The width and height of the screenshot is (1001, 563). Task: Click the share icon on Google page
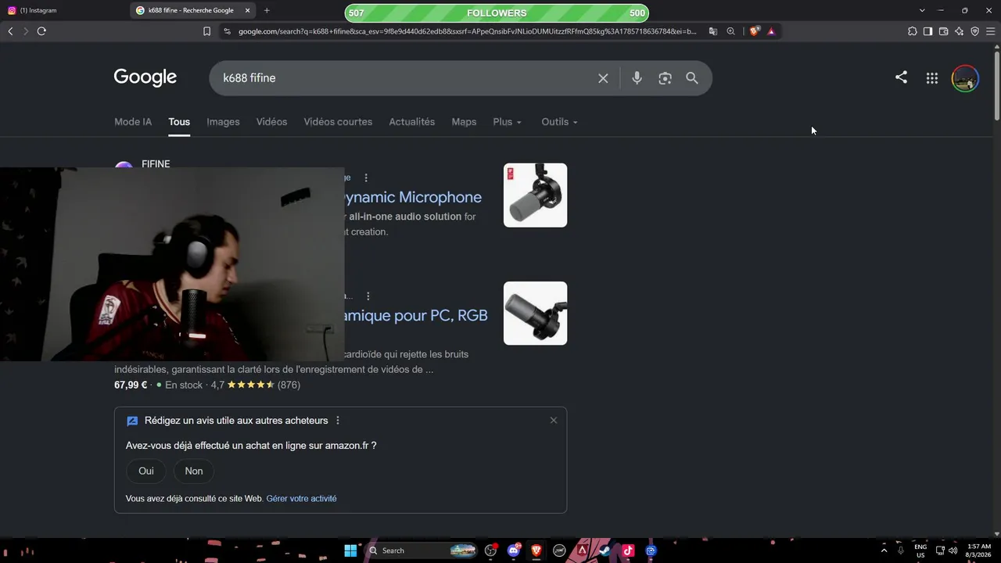pyautogui.click(x=901, y=77)
